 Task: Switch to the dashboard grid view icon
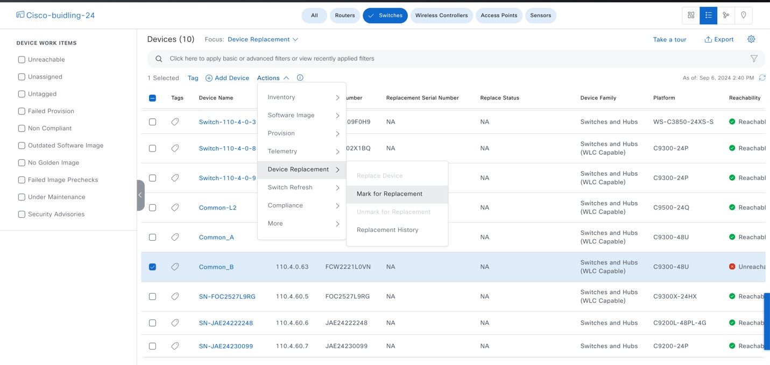pos(690,15)
